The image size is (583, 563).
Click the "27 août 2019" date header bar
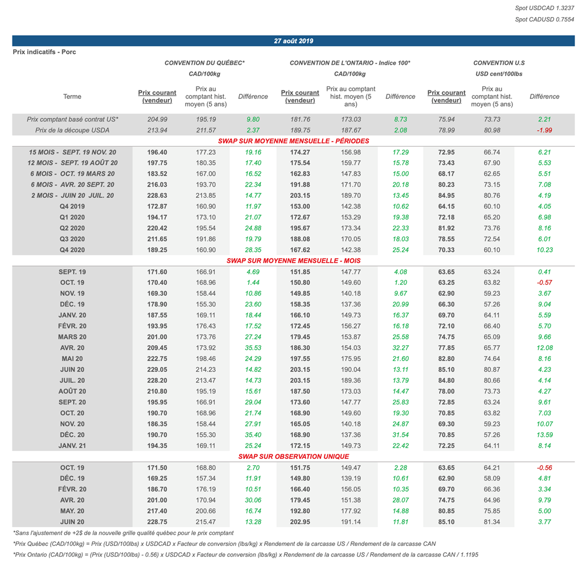coord(293,41)
